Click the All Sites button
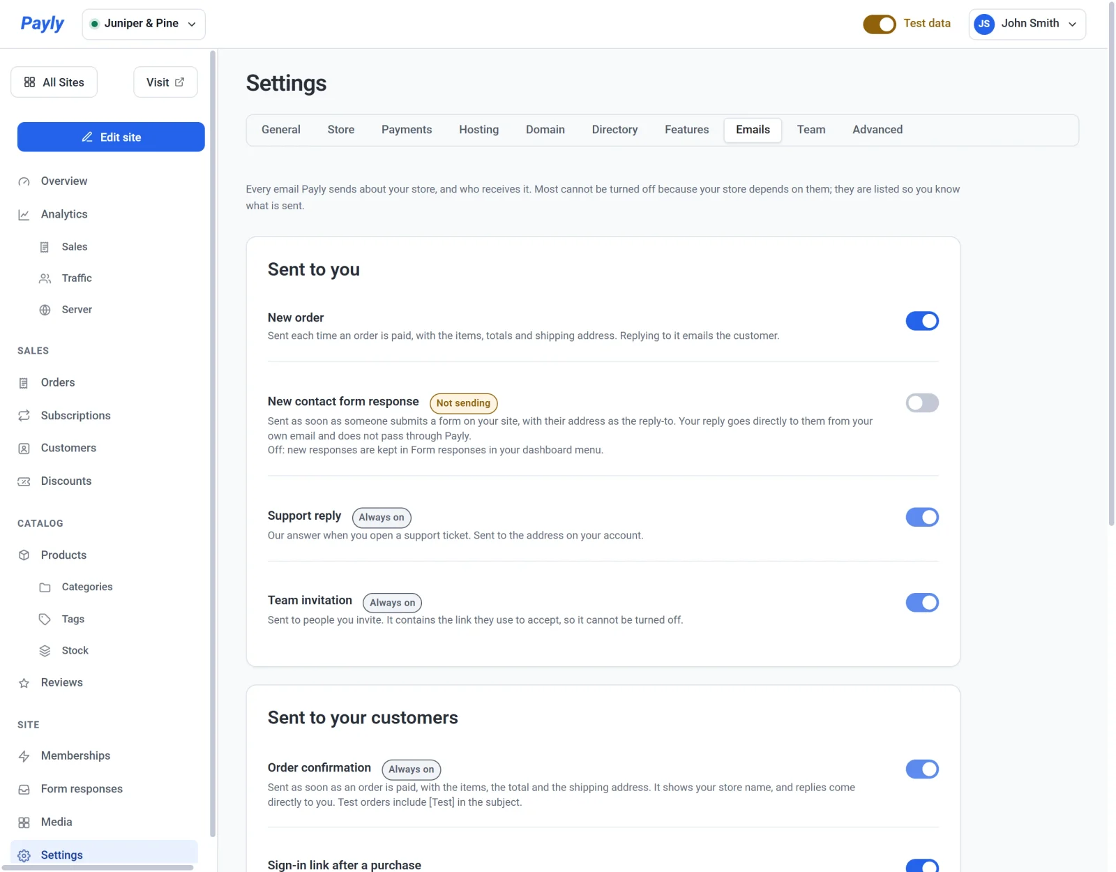This screenshot has width=1116, height=872. pos(54,82)
